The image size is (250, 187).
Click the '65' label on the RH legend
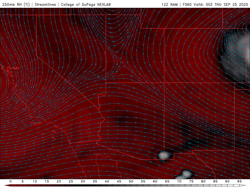click(x=167, y=181)
